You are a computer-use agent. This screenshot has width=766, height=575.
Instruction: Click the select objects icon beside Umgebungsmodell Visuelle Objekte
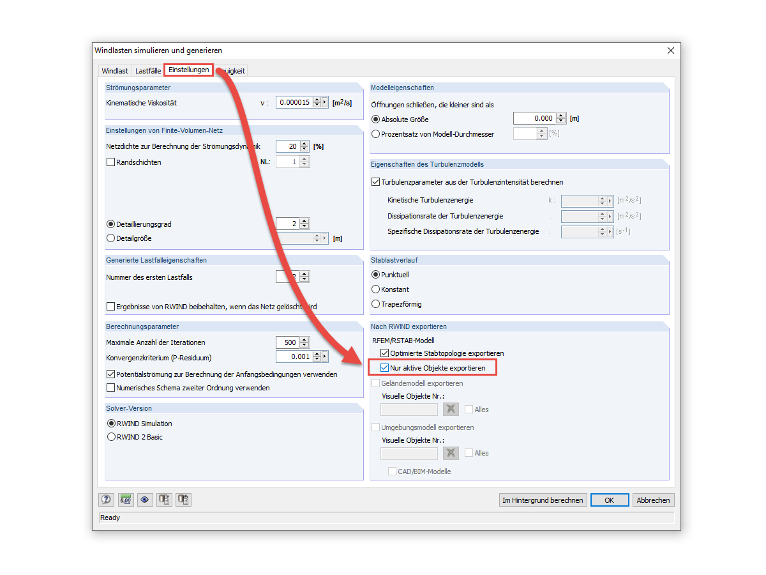pos(451,453)
